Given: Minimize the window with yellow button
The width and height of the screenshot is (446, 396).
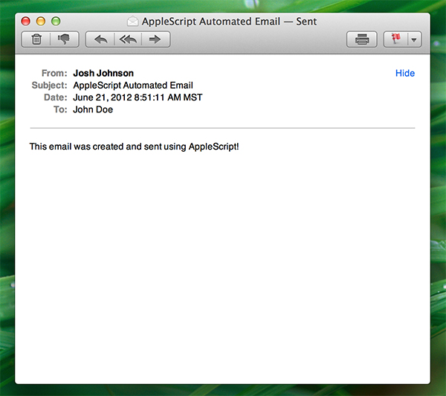Looking at the screenshot, I should [x=41, y=21].
